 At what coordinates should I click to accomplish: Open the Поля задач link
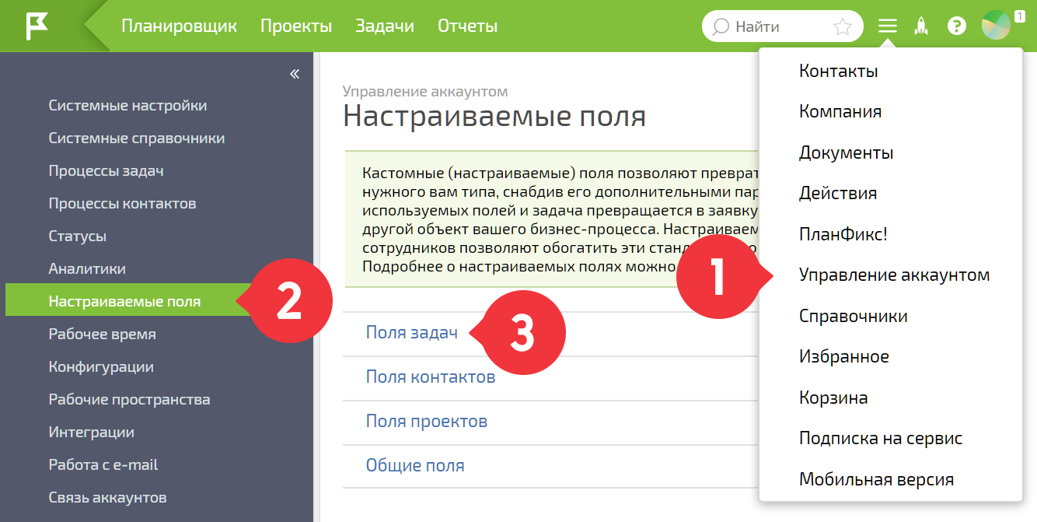coord(412,332)
